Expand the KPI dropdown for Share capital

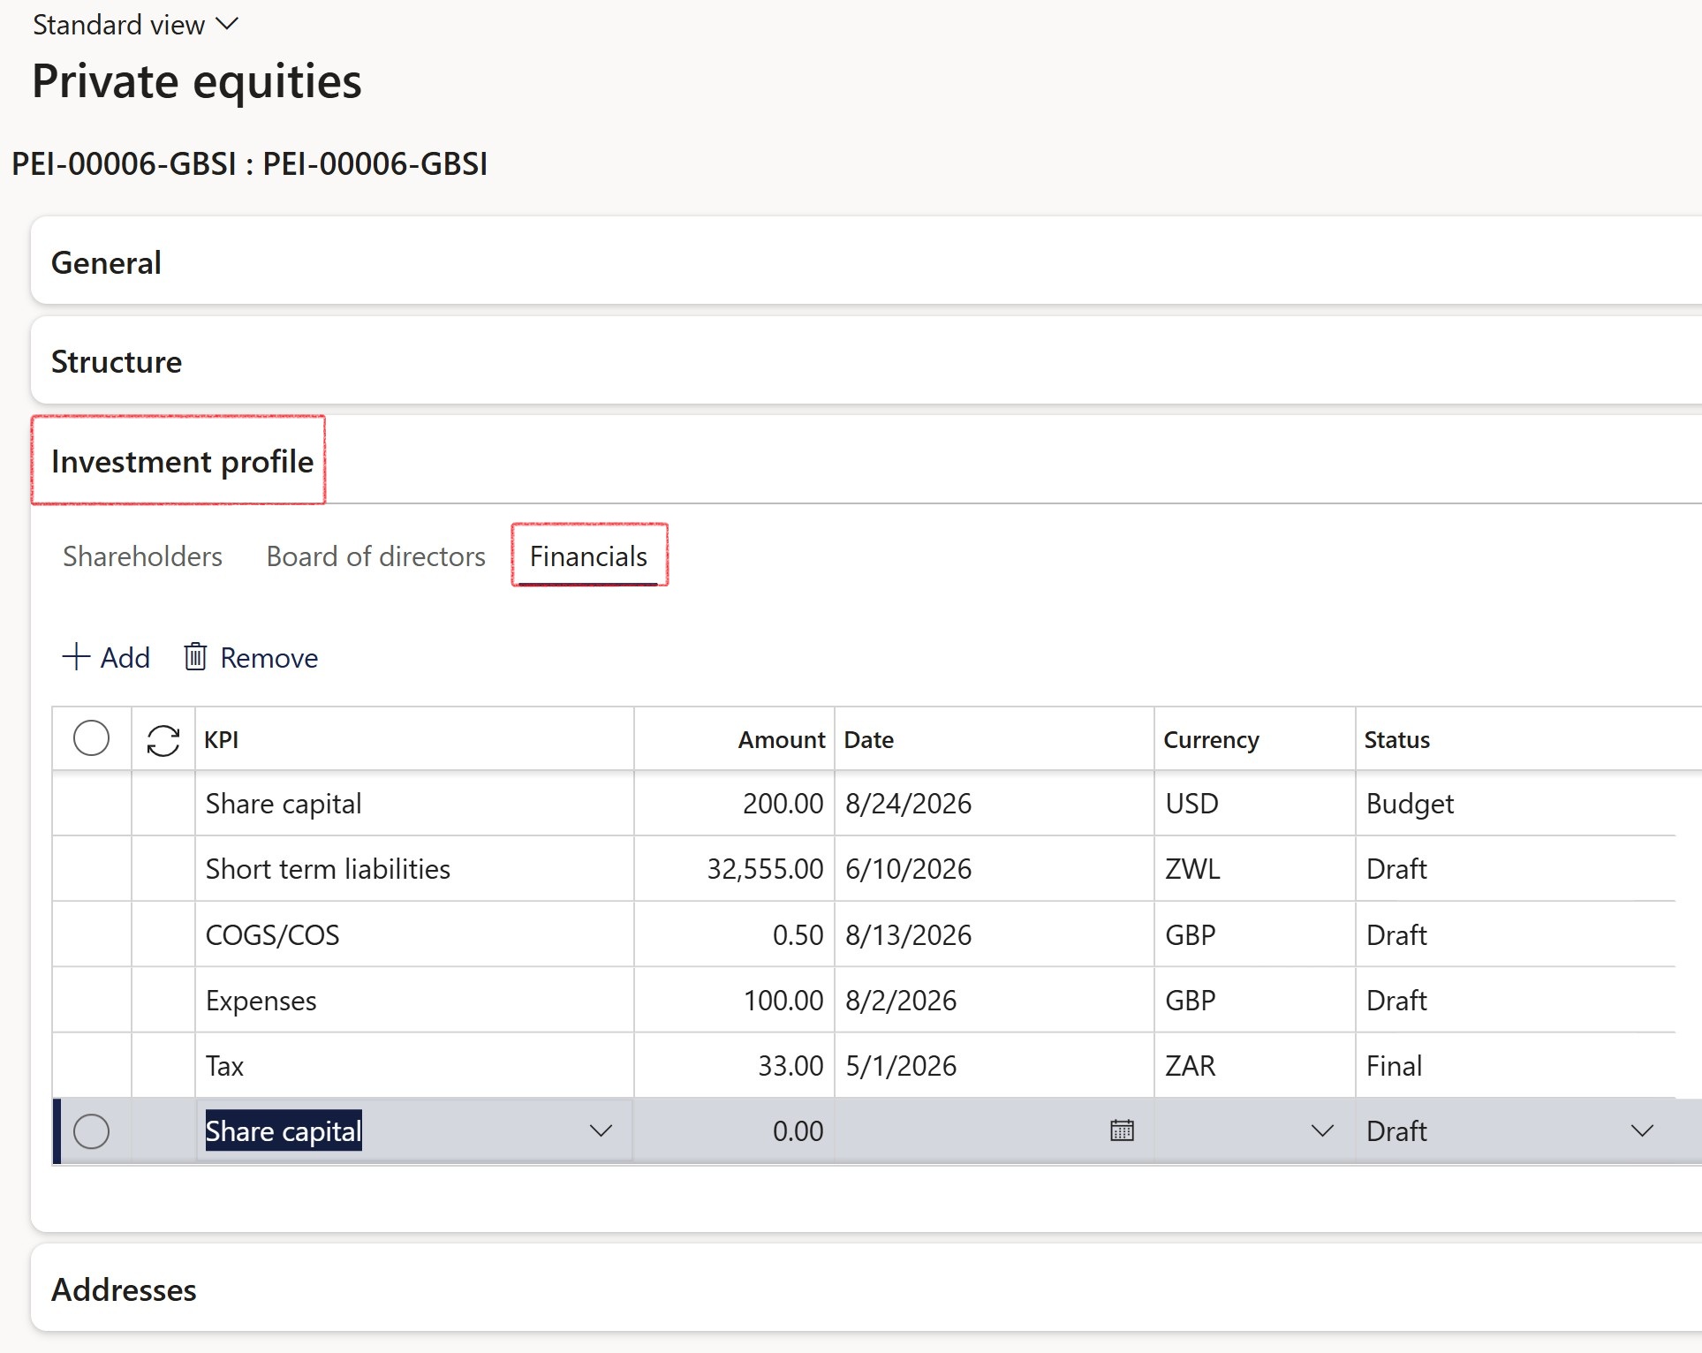tap(601, 1131)
